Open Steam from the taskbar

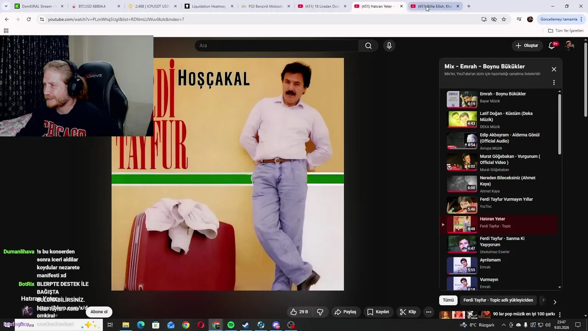(x=246, y=325)
